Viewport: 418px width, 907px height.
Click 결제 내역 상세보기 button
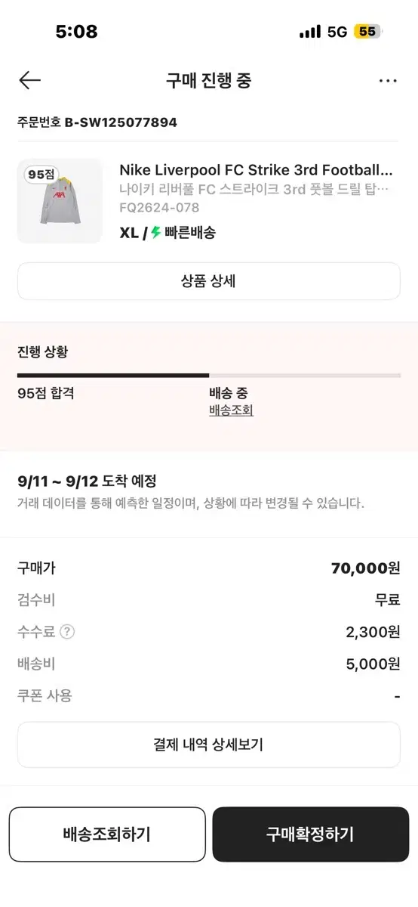click(x=209, y=744)
